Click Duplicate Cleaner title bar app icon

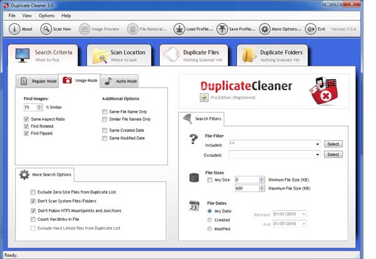click(x=6, y=5)
